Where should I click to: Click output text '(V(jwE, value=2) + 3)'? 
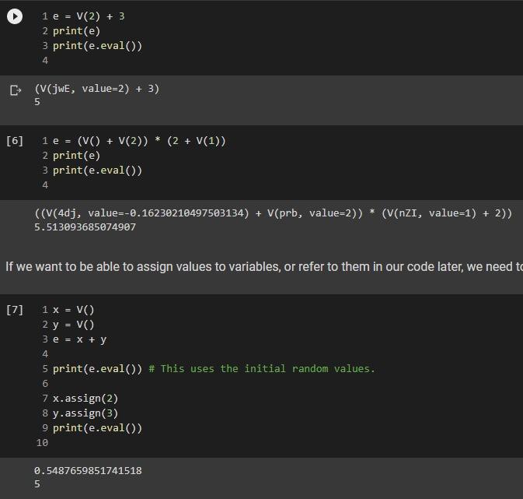pos(97,89)
